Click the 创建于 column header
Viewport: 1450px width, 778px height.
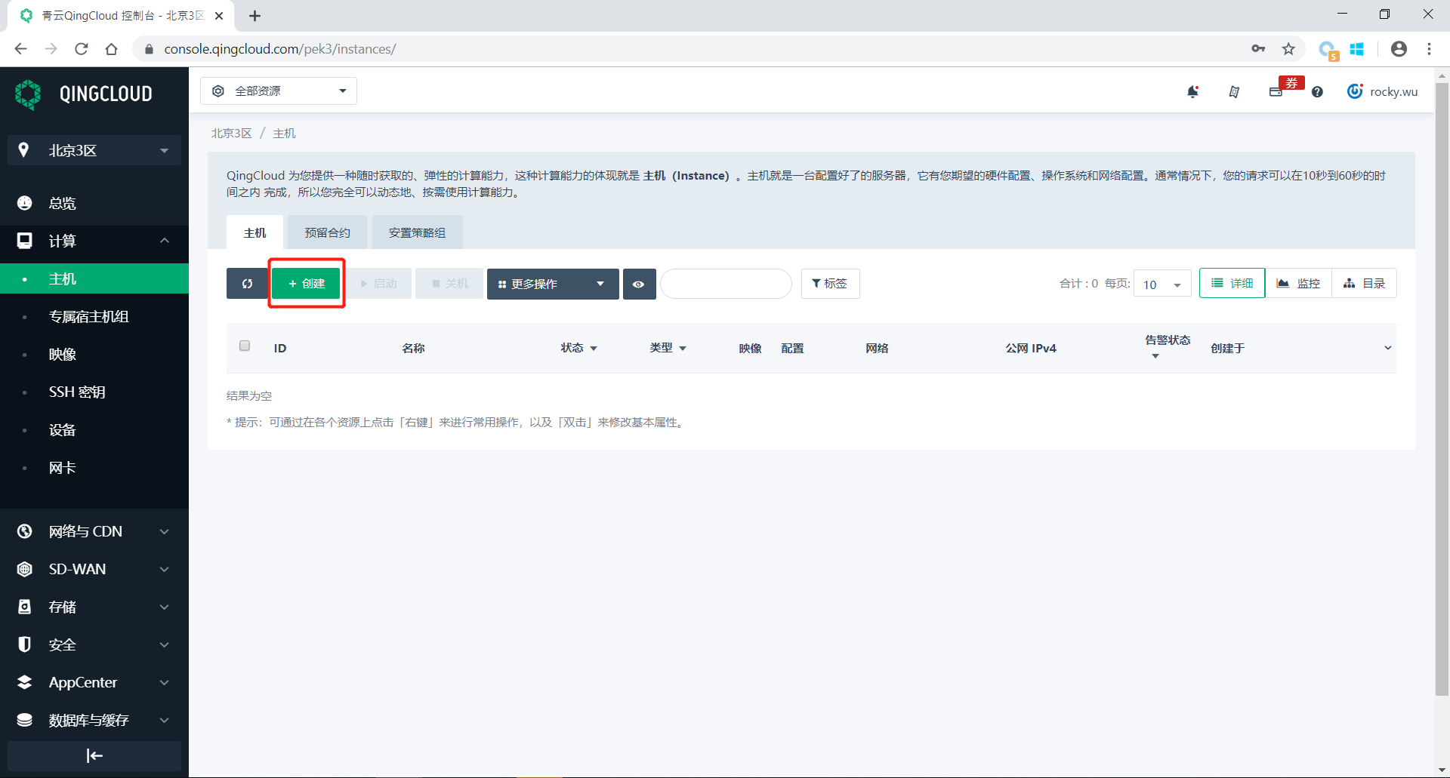[1227, 348]
